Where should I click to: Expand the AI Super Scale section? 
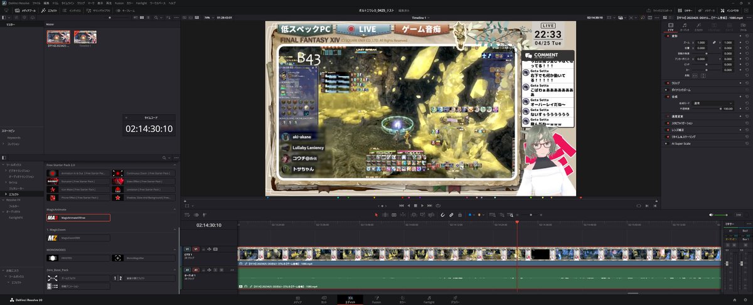tap(681, 143)
